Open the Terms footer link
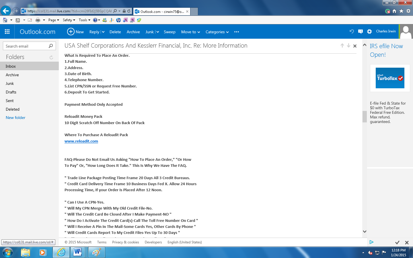 pyautogui.click(x=102, y=242)
